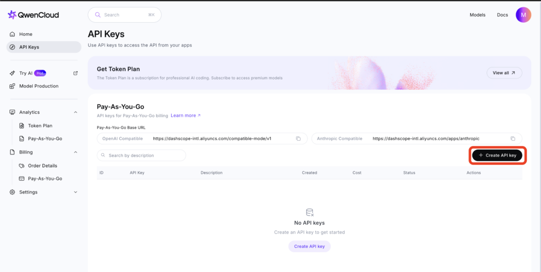Click the magnifier icon in description search

[103, 156]
